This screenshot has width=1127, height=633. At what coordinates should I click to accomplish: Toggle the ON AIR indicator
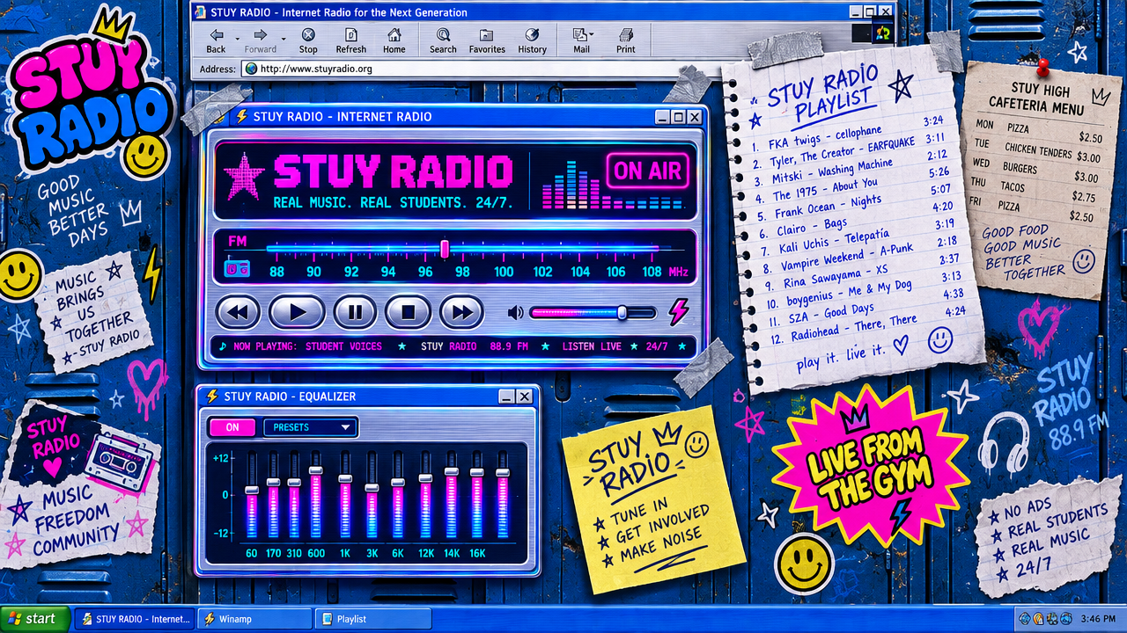click(647, 171)
